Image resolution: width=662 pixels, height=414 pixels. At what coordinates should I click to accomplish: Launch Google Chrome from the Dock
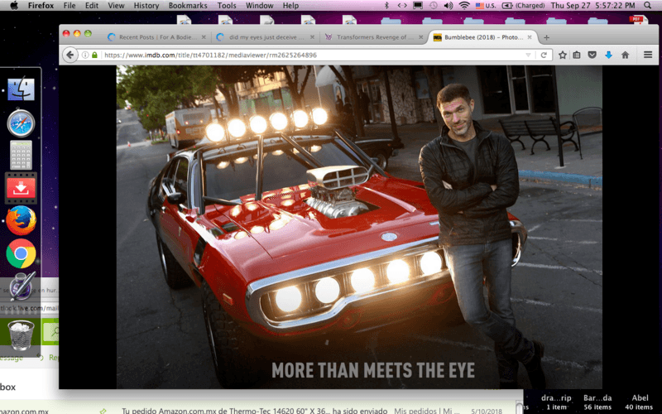pyautogui.click(x=21, y=253)
